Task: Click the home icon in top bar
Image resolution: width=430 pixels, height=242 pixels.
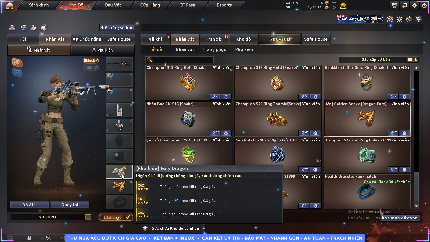Action: click(x=10, y=5)
